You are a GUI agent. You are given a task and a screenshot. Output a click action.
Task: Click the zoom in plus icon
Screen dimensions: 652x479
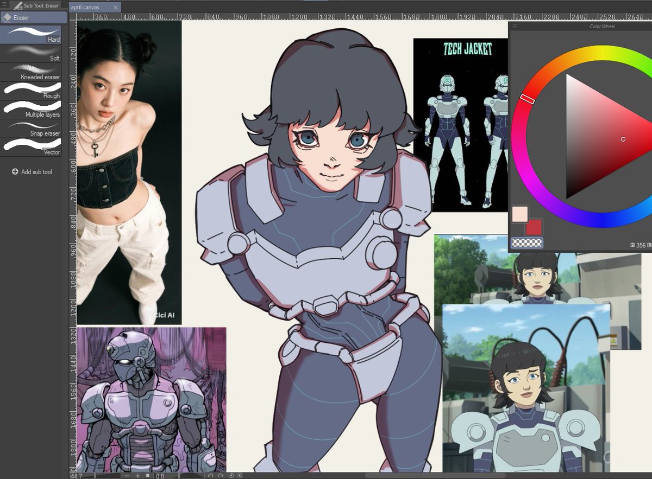(138, 476)
